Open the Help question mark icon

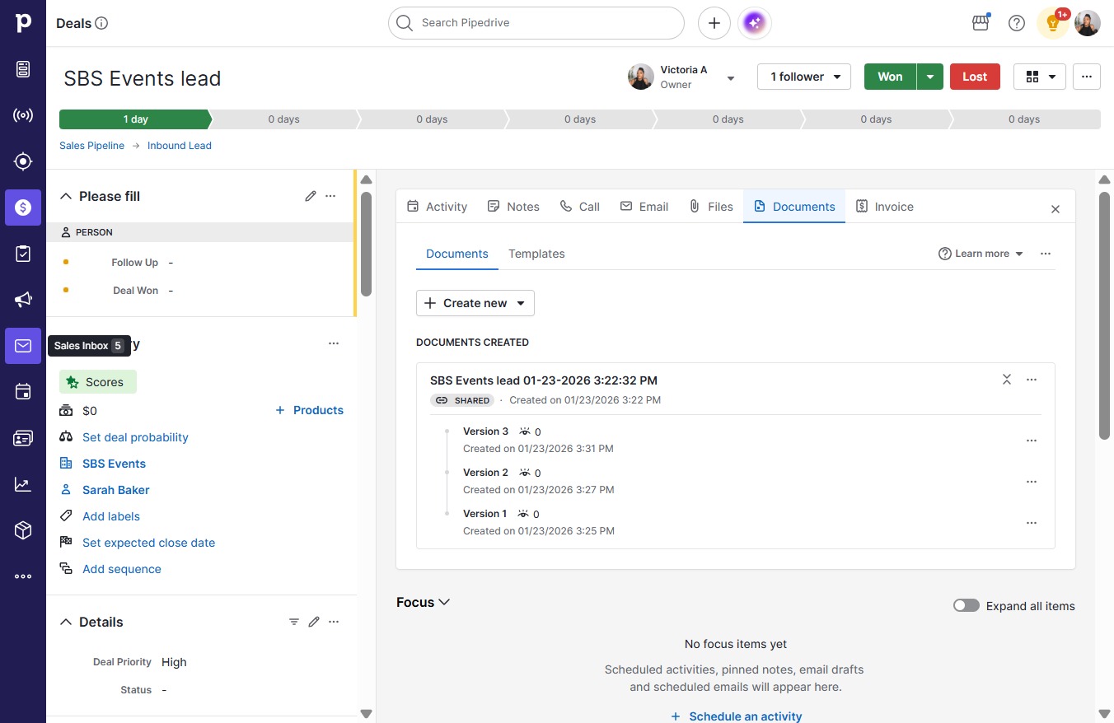pos(1017,23)
